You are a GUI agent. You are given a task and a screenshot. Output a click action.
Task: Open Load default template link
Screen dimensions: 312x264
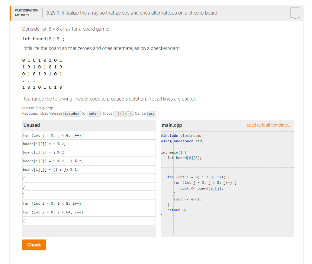(269, 125)
